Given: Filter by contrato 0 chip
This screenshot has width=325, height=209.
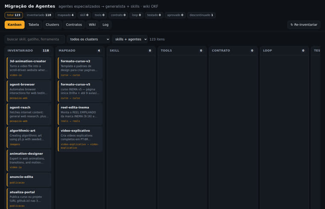Looking at the screenshot, I should click(118, 15).
